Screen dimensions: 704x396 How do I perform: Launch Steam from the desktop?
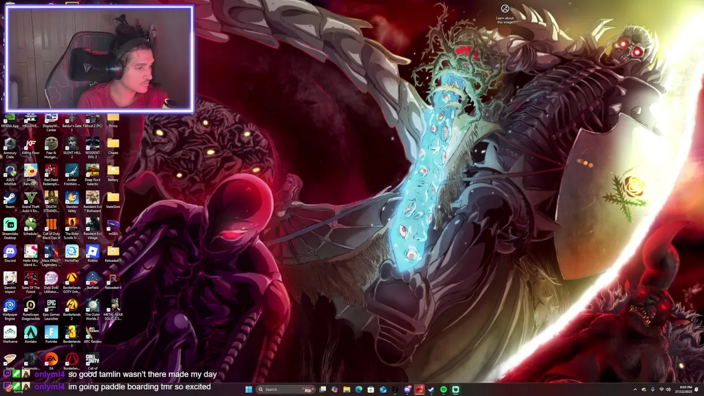[x=10, y=200]
